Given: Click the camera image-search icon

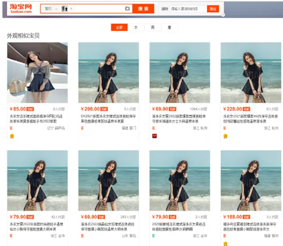Looking at the screenshot, I should [127, 9].
